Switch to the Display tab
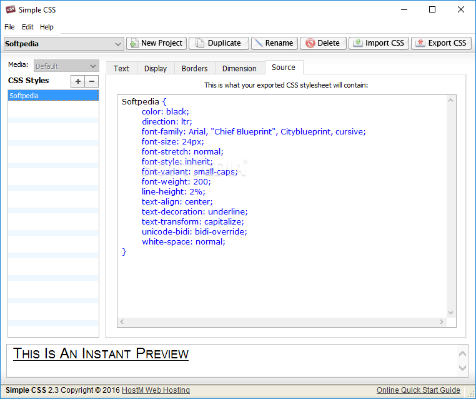The width and height of the screenshot is (476, 399). tap(156, 68)
